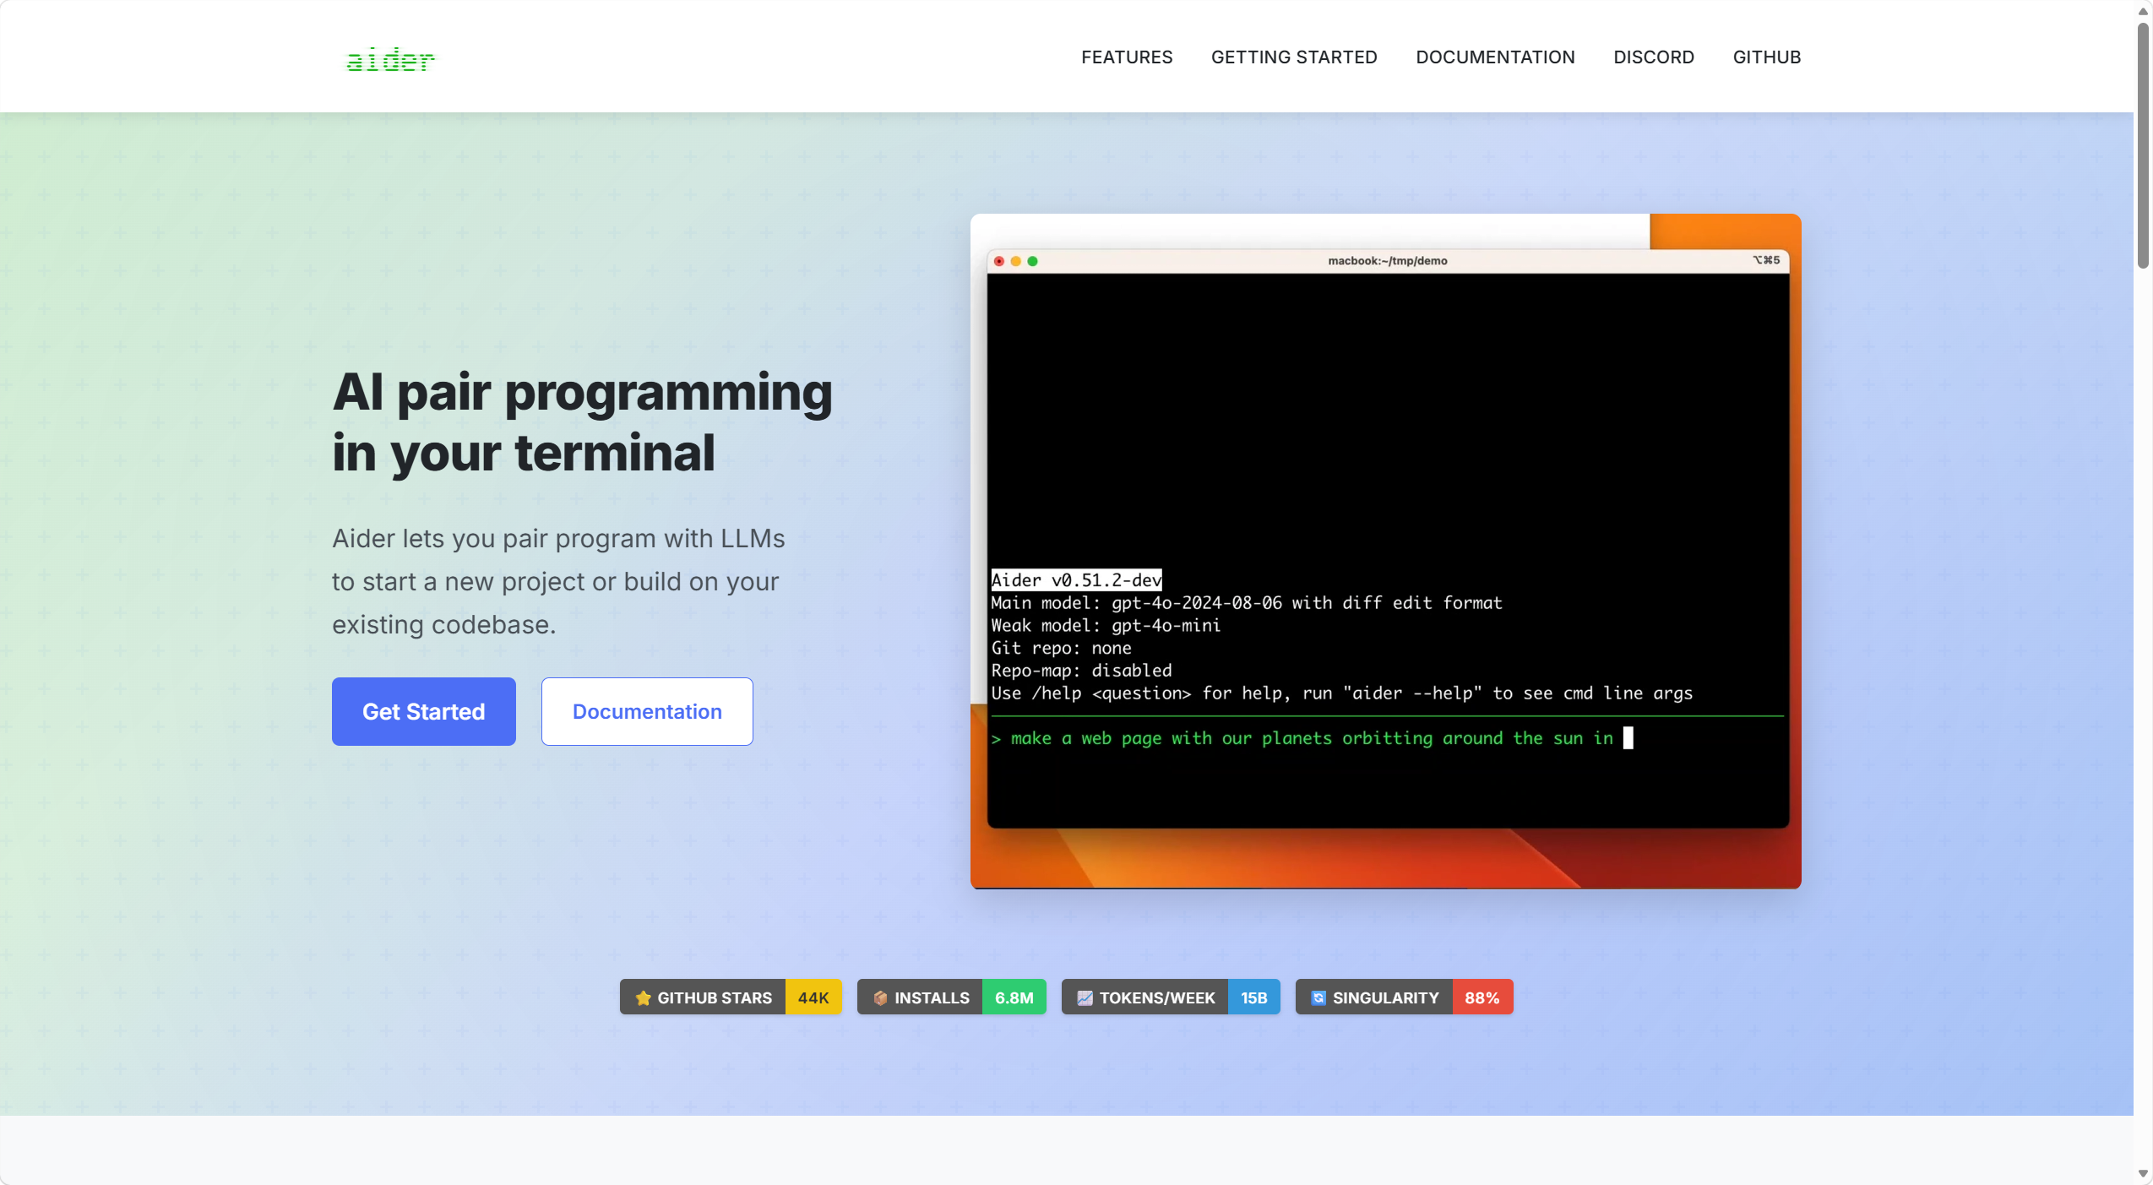Click the green 'make a web page' prompt text
This screenshot has height=1185, width=2153.
[1312, 738]
